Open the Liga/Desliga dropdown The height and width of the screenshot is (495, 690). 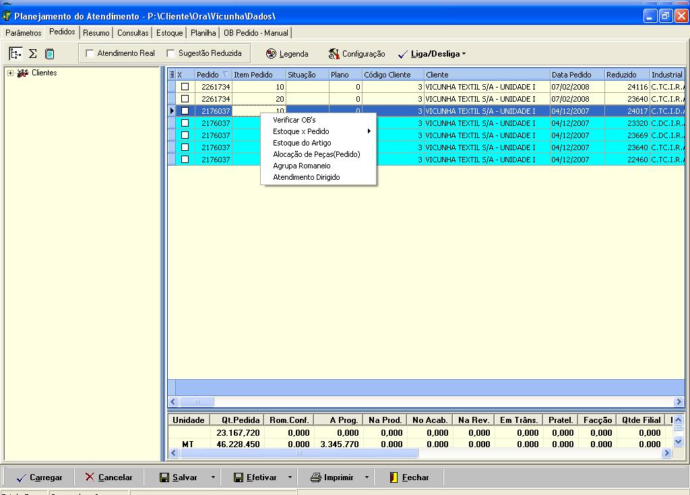click(434, 54)
